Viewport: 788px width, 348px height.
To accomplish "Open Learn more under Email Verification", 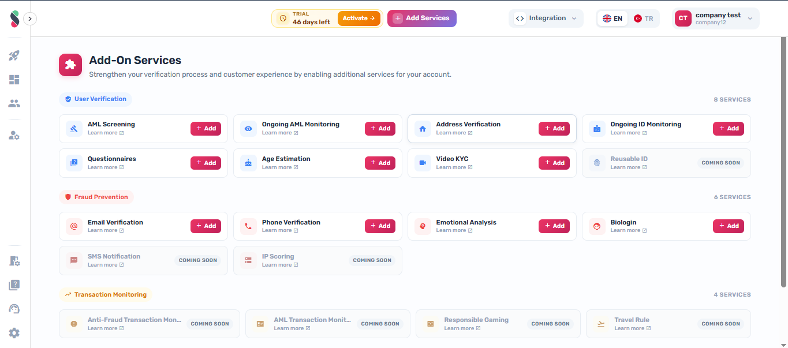I will coord(106,230).
